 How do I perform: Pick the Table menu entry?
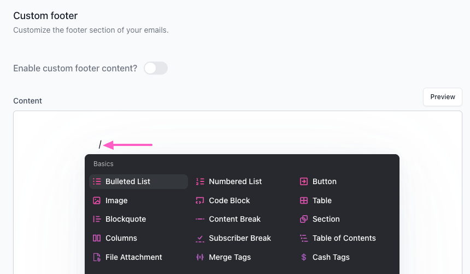pos(322,200)
